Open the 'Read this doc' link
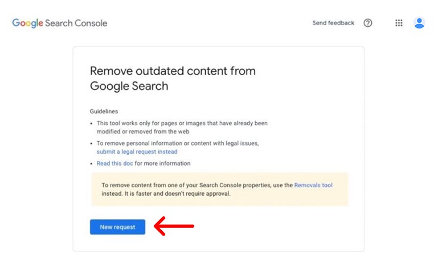This screenshot has width=442, height=271. (x=114, y=163)
